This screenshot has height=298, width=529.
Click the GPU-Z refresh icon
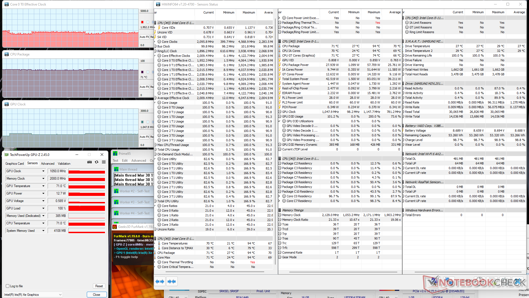(97, 162)
